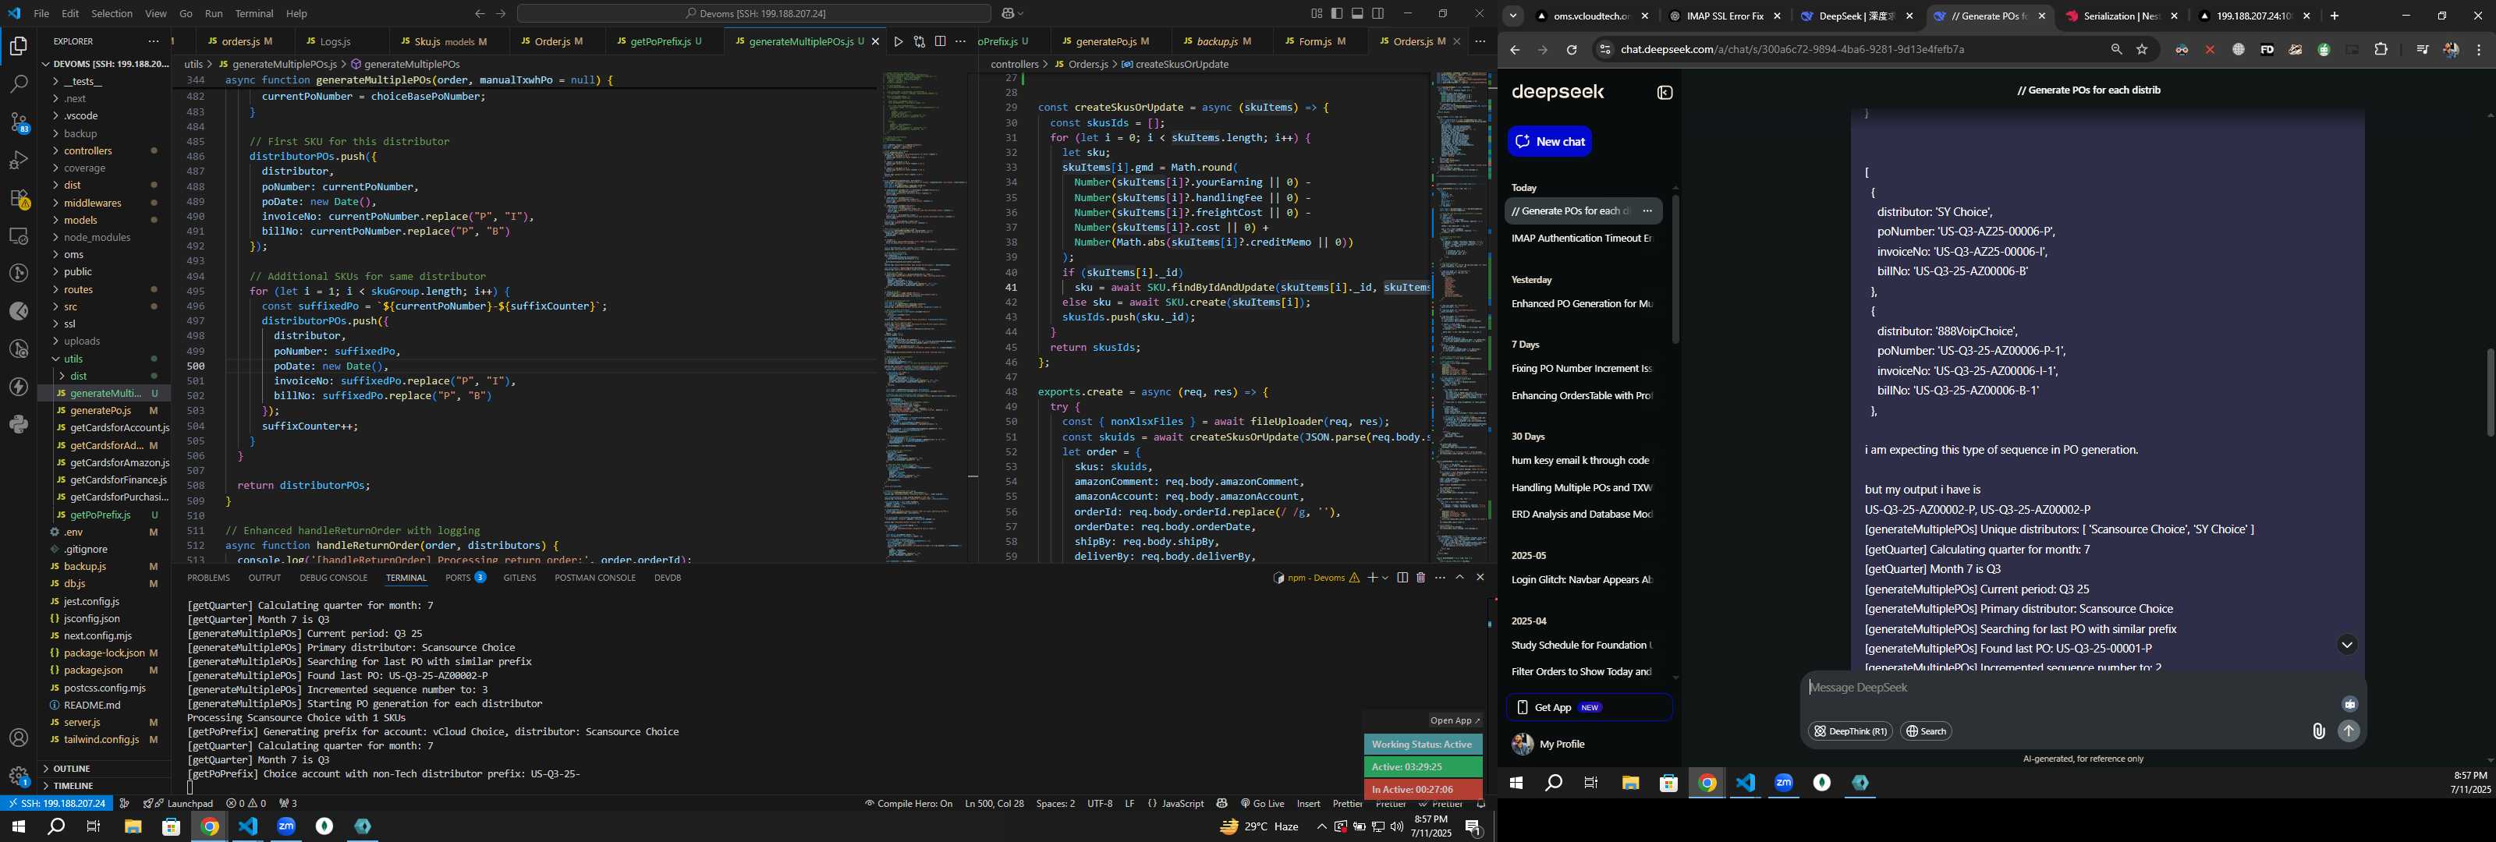Expand the controllers folder

[x=88, y=151]
